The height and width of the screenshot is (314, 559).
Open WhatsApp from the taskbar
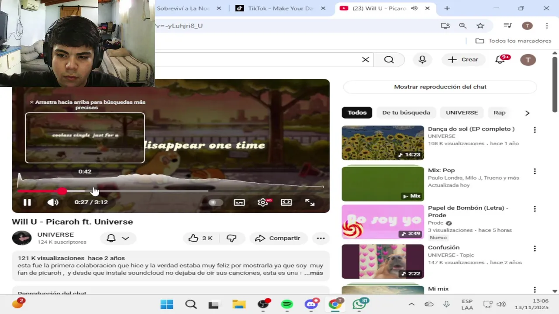pos(359,304)
